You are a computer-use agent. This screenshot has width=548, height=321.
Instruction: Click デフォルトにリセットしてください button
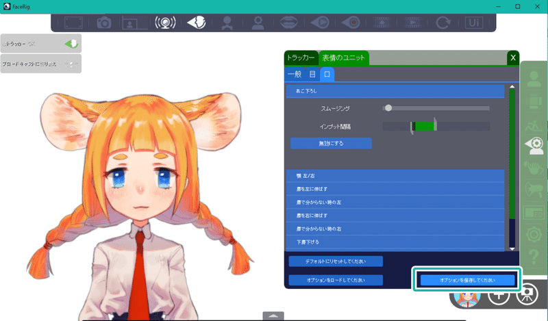pos(336,261)
